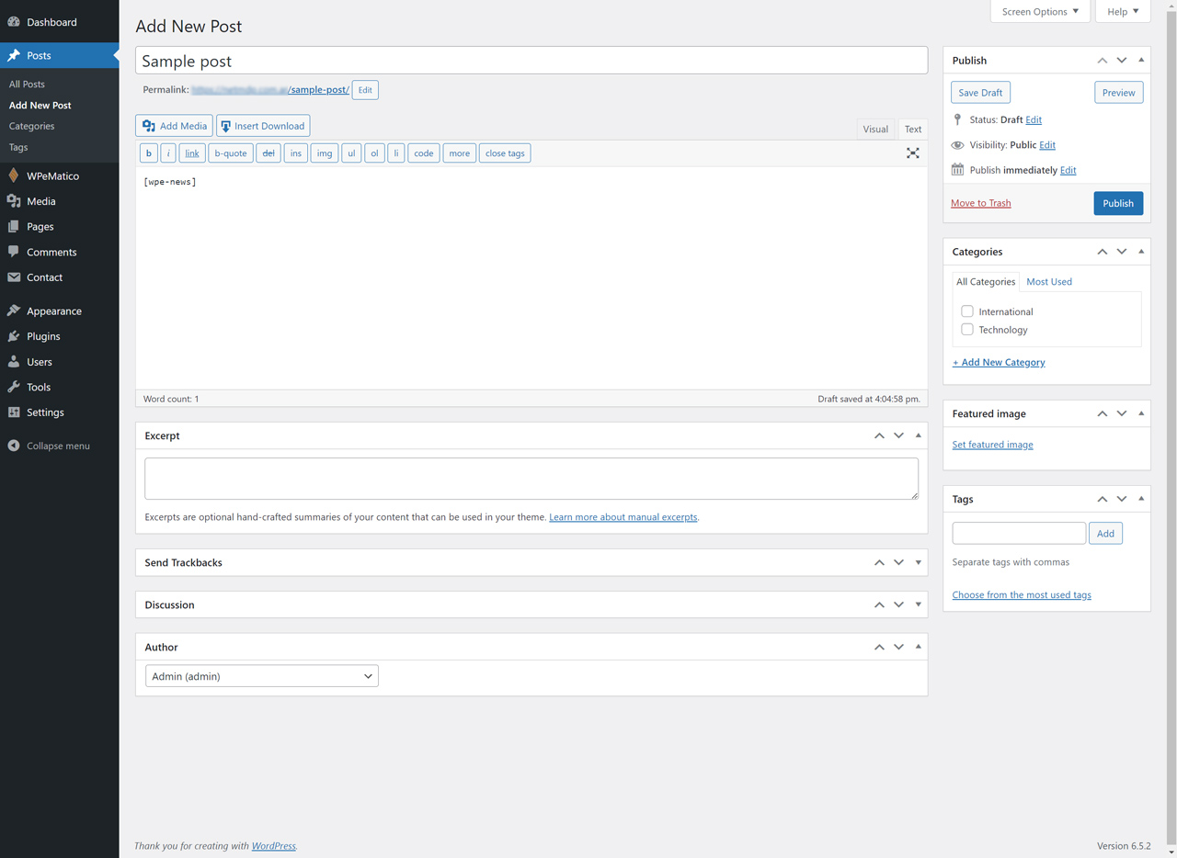Move Excerpt panel up with arrow
Viewport: 1177px width, 858px height.
[x=879, y=435]
